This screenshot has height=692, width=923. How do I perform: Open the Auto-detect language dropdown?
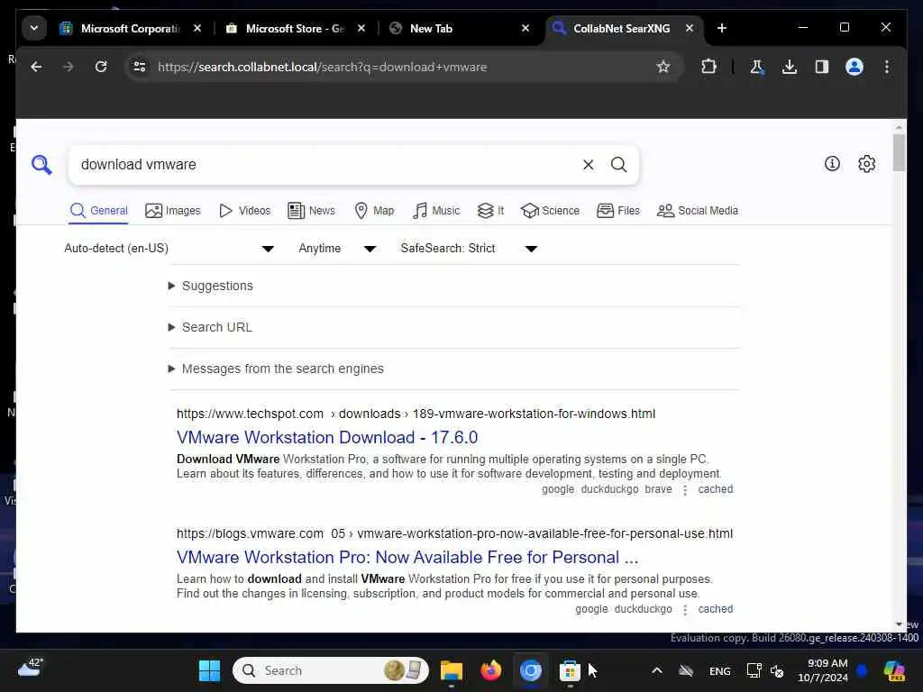click(169, 249)
